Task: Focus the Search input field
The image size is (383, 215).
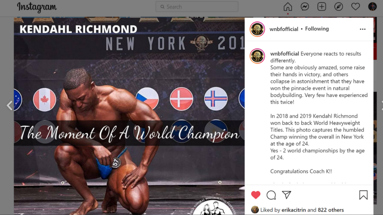Action: 197,7
